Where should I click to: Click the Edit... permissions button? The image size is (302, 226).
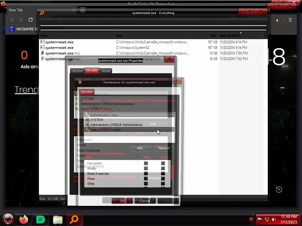tap(154, 124)
